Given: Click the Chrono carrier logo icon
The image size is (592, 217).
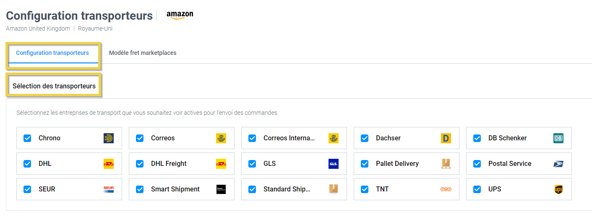Looking at the screenshot, I should 109,138.
